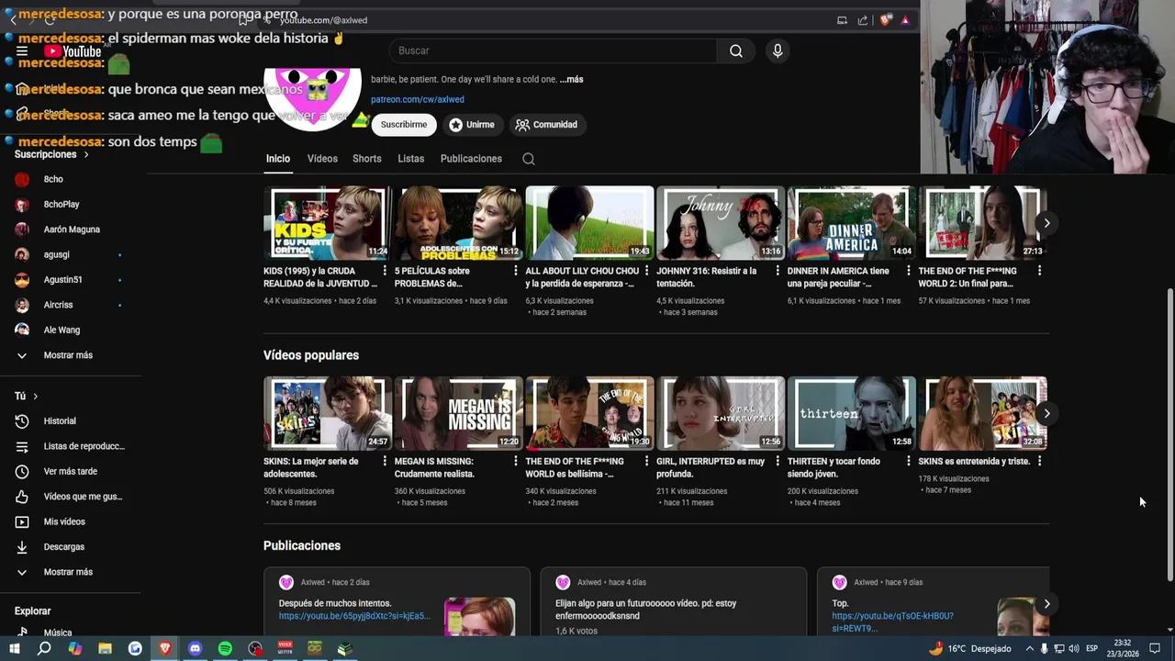The height and width of the screenshot is (661, 1175).
Task: Open Voicemeeter from the taskbar
Action: 285,648
